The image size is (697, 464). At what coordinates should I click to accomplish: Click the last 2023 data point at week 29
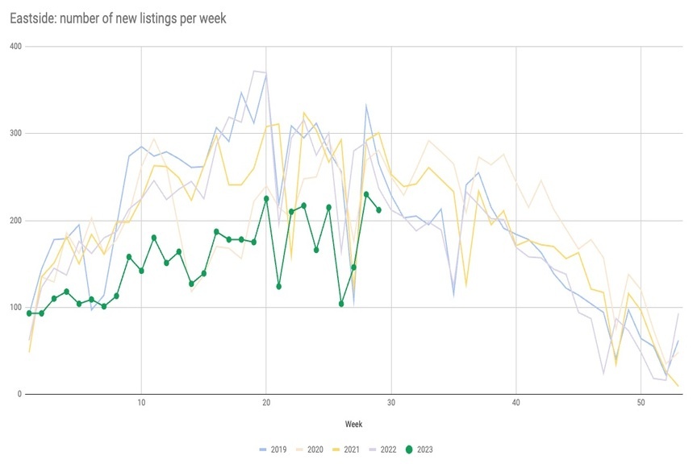378,210
